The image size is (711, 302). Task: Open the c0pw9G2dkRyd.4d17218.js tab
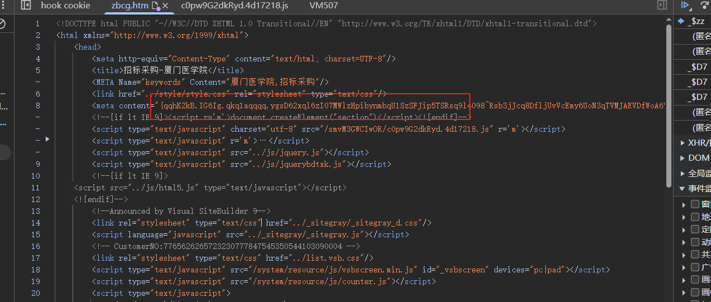tap(234, 6)
